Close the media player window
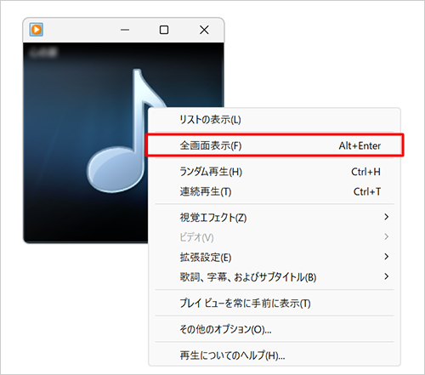This screenshot has height=375, width=425. tap(204, 30)
